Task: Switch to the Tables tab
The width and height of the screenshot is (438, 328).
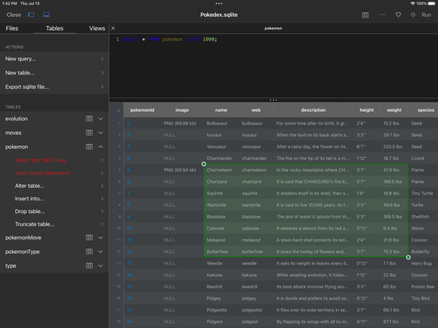Action: (x=55, y=29)
